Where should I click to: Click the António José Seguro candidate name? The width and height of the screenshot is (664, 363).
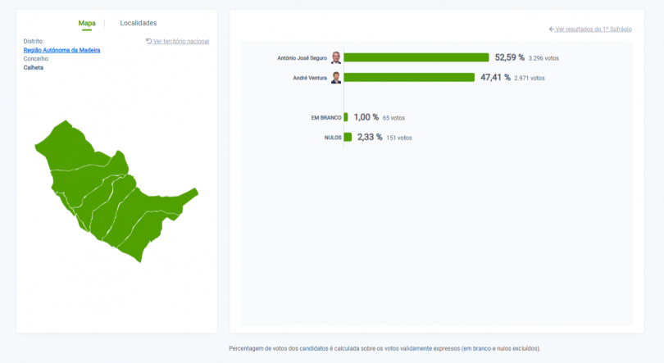pyautogui.click(x=302, y=57)
